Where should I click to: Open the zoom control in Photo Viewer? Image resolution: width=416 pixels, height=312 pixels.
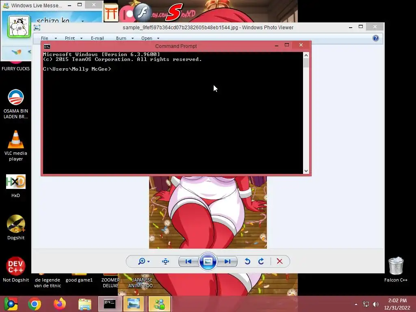[143, 261]
